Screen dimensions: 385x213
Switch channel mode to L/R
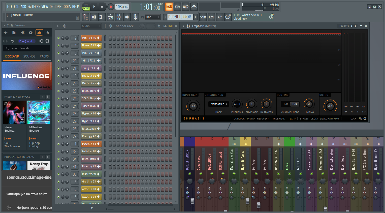point(286,104)
